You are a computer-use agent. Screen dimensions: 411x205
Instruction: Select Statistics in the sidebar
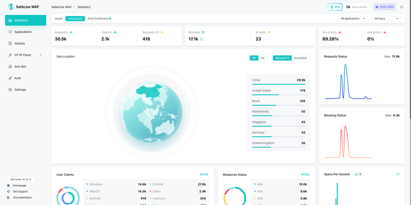click(26, 20)
